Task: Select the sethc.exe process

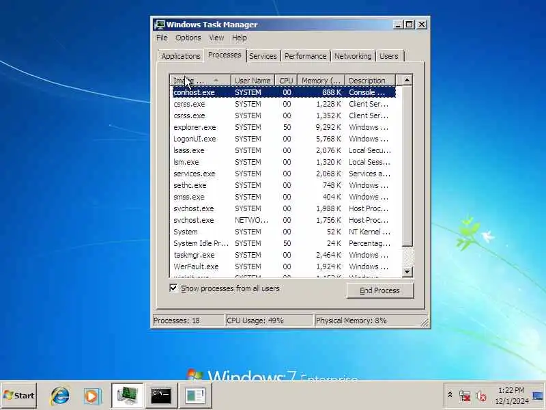Action: [x=284, y=185]
